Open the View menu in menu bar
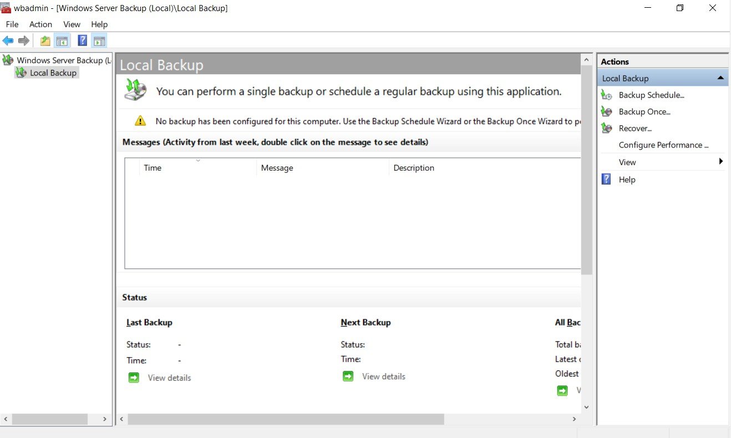This screenshot has width=731, height=438. [x=72, y=24]
